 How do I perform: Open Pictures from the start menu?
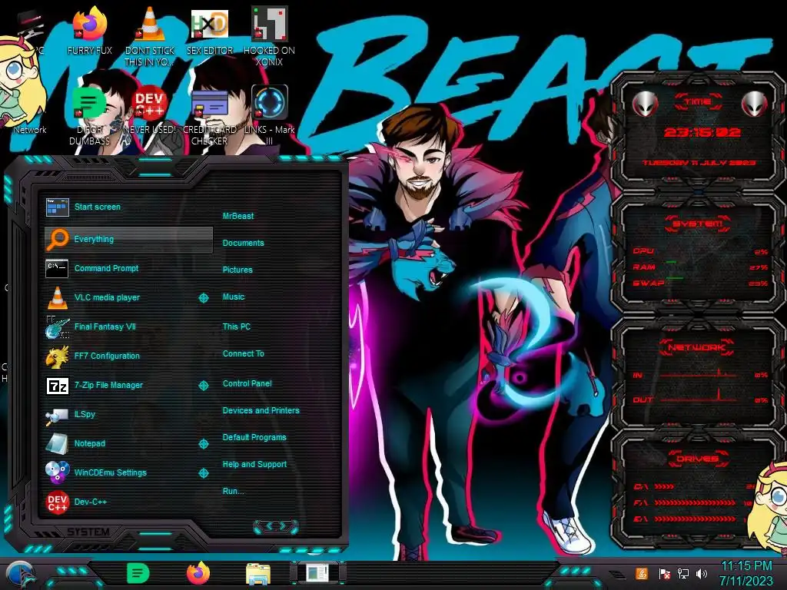tap(237, 270)
